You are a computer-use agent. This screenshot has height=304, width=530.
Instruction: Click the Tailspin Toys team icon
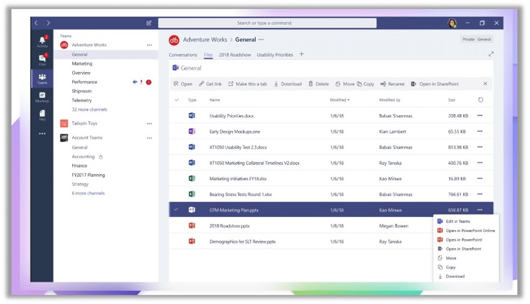pos(64,123)
